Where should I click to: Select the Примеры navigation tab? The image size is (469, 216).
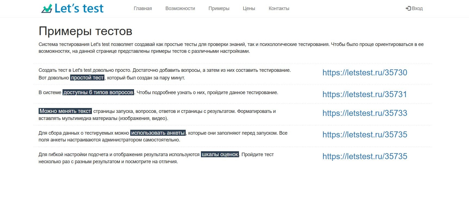click(x=219, y=8)
